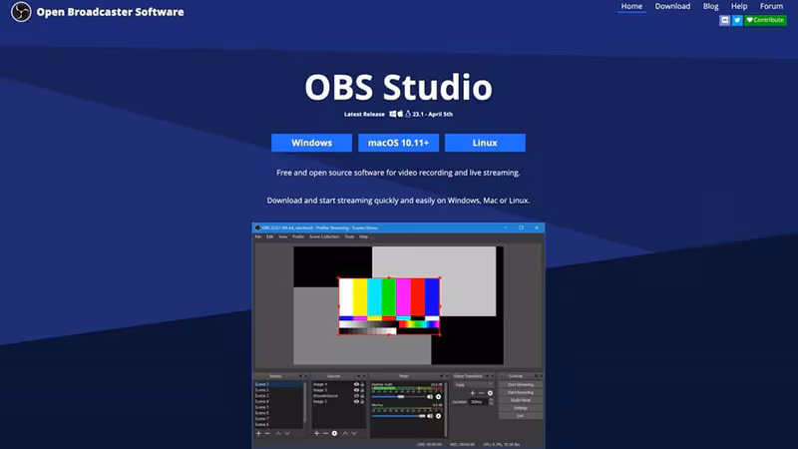The height and width of the screenshot is (449, 798).
Task: Click the Open Broadcaster Software title link
Action: (110, 12)
